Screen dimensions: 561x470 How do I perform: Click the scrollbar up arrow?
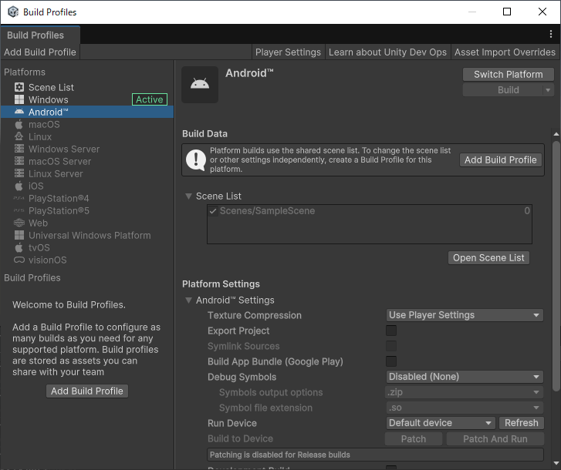[556, 134]
